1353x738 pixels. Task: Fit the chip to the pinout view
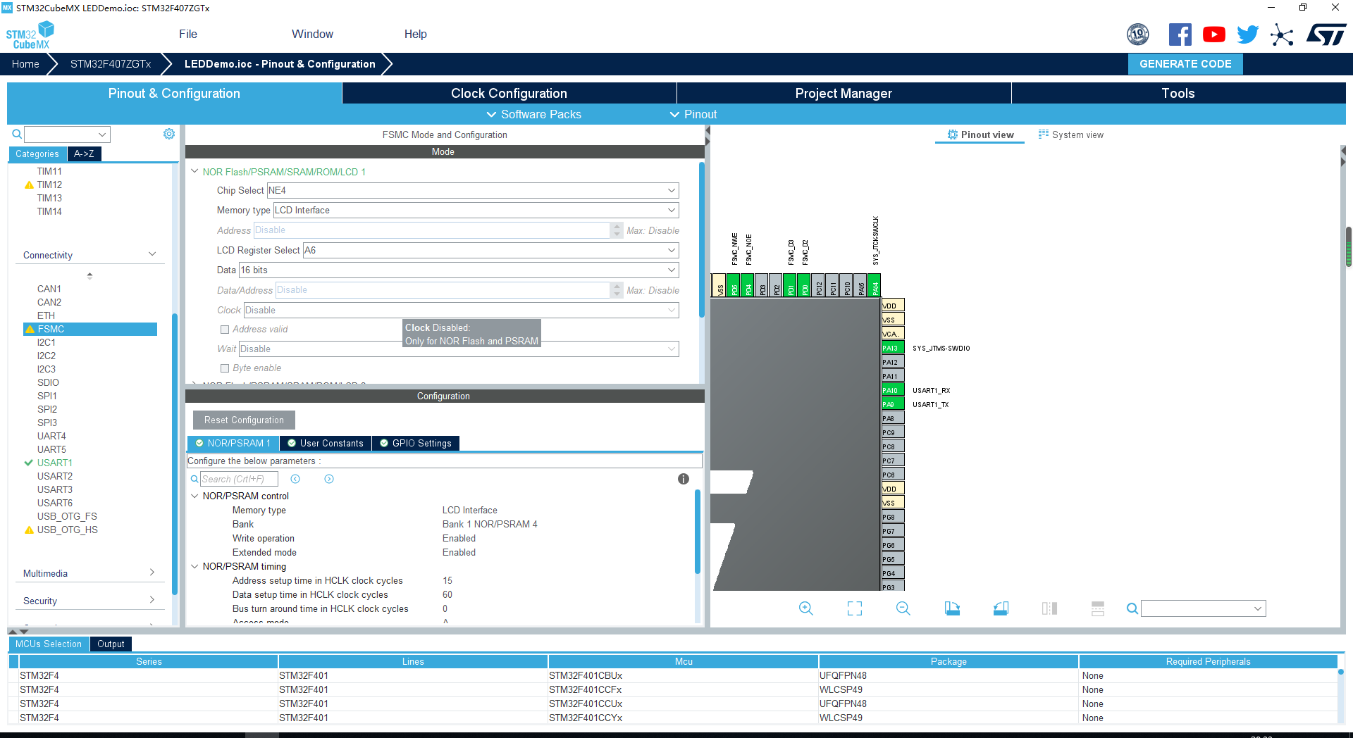(x=855, y=608)
